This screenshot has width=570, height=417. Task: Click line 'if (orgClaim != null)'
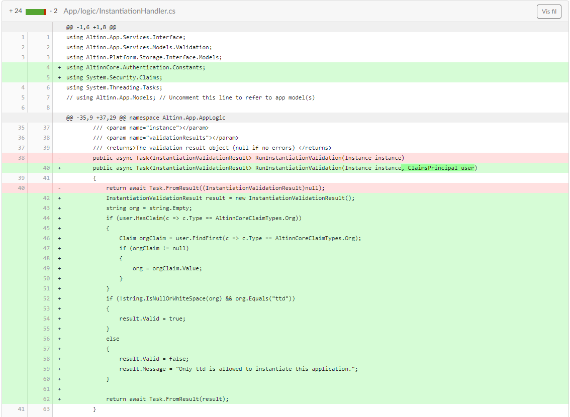click(x=154, y=249)
